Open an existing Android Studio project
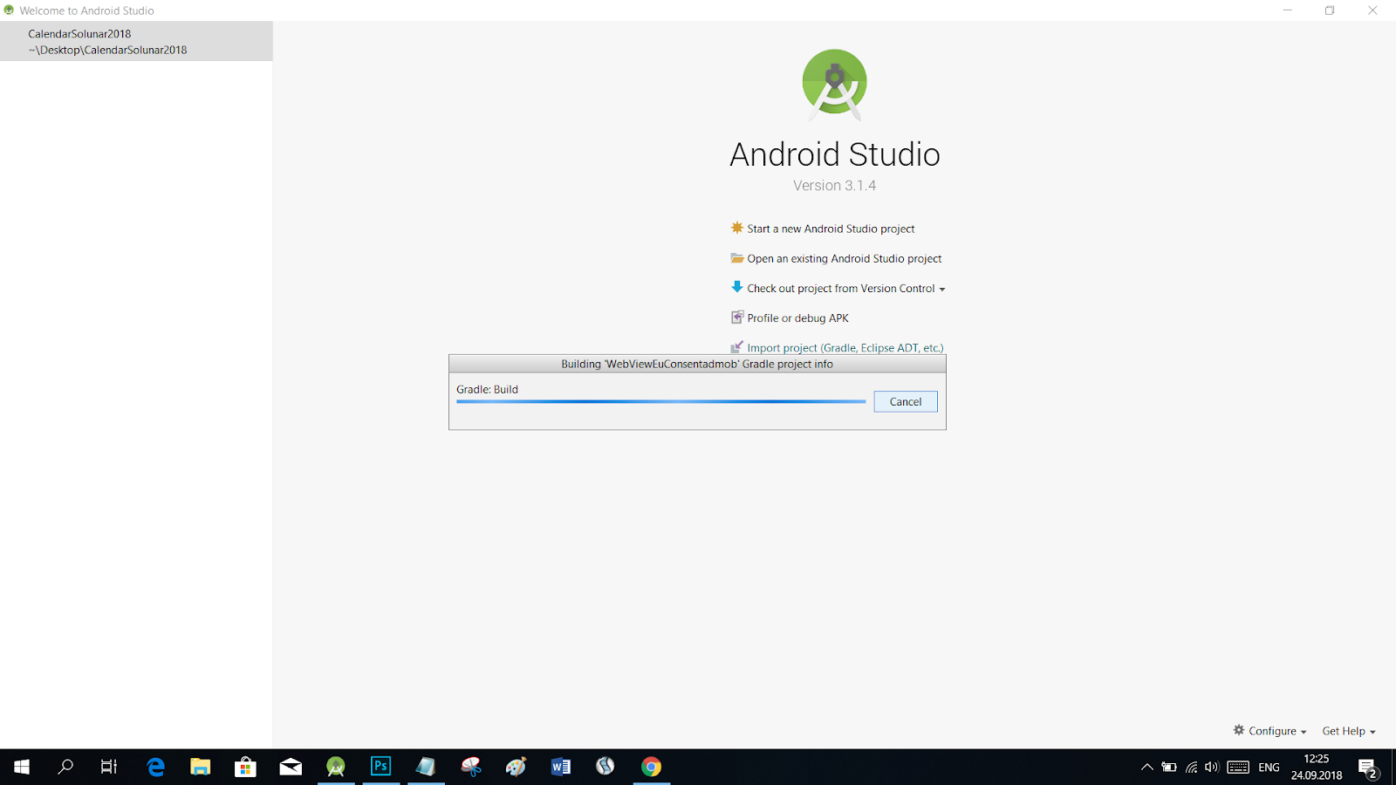 [845, 258]
